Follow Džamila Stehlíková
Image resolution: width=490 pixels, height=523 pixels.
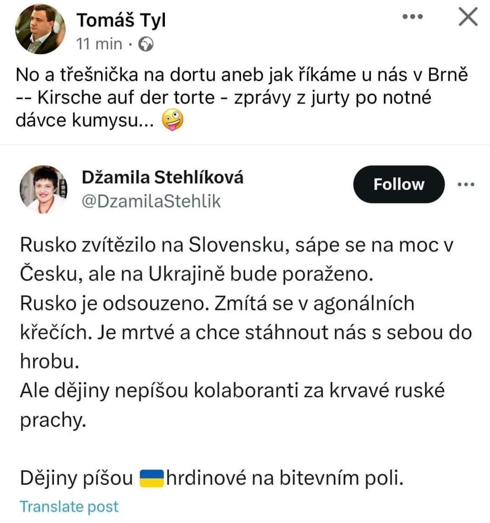click(399, 184)
